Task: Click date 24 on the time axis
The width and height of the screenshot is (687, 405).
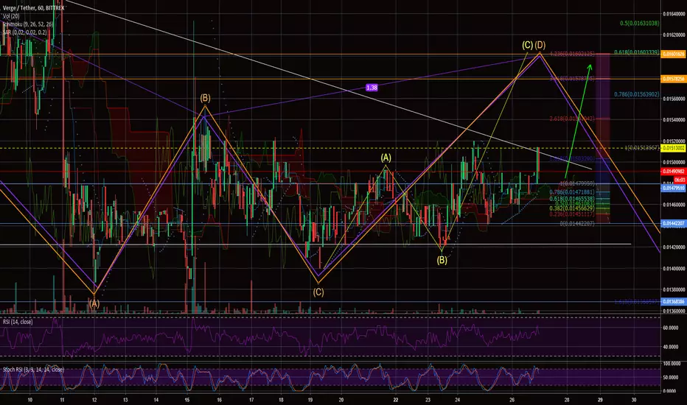Action: click(458, 400)
